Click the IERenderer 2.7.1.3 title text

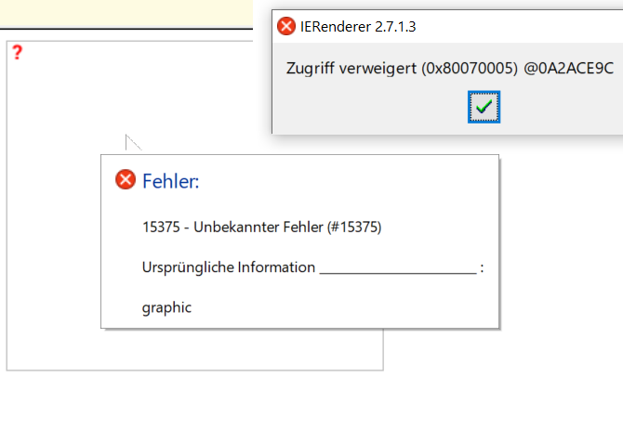pyautogui.click(x=359, y=27)
